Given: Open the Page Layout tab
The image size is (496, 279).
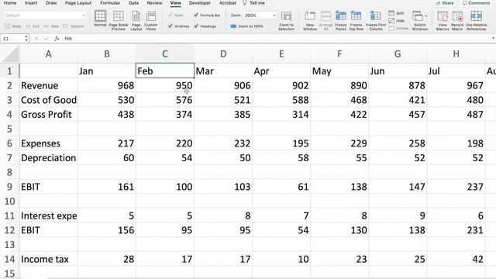Looking at the screenshot, I should [x=78, y=3].
